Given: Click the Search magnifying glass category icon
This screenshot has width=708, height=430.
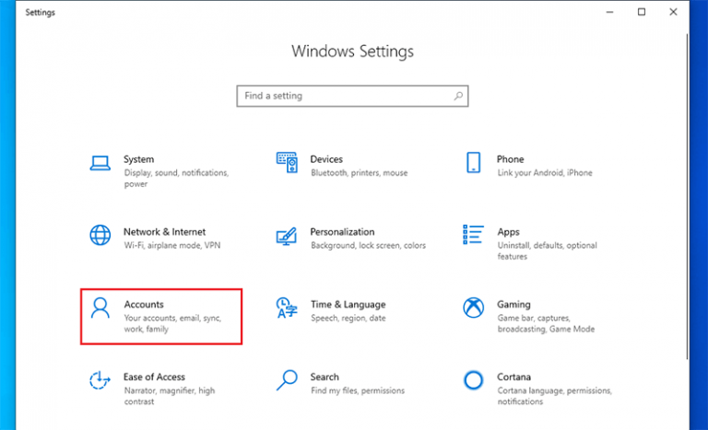Looking at the screenshot, I should [287, 379].
